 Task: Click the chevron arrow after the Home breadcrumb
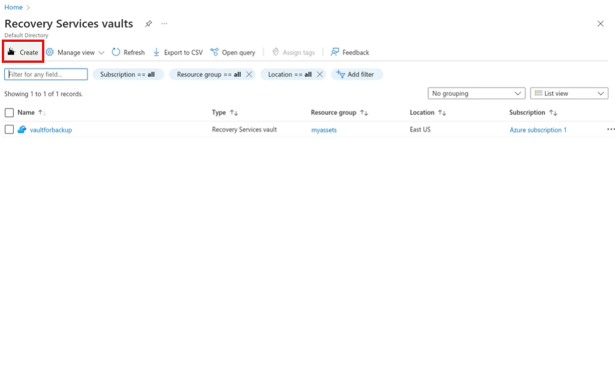click(28, 7)
